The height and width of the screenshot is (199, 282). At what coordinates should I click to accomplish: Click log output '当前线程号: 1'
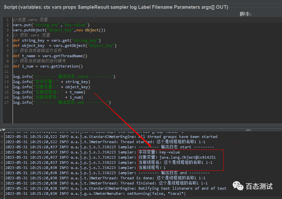[x=152, y=168]
